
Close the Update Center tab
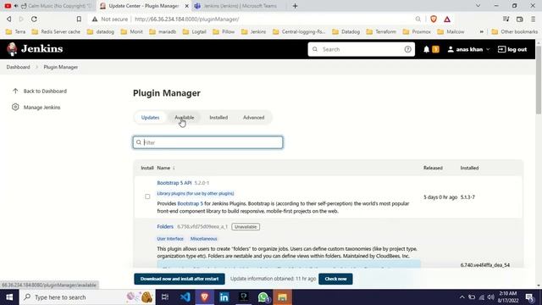pyautogui.click(x=186, y=6)
